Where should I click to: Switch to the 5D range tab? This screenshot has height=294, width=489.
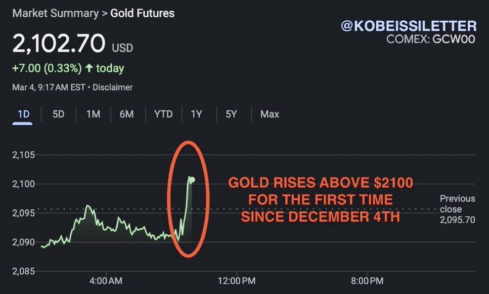tap(58, 114)
